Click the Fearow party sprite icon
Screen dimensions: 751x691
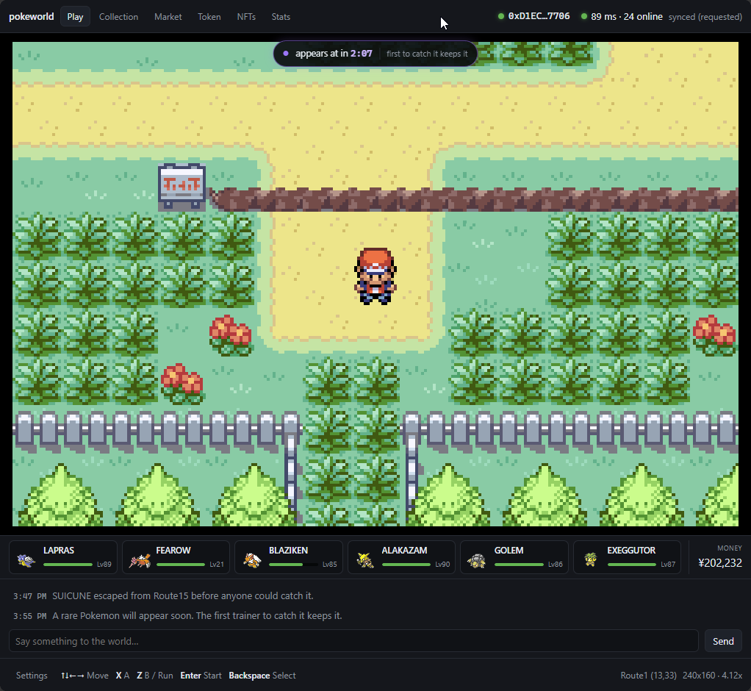[140, 559]
